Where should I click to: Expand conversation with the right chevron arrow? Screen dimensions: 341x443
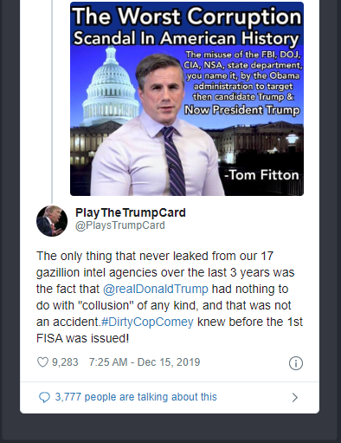point(295,398)
